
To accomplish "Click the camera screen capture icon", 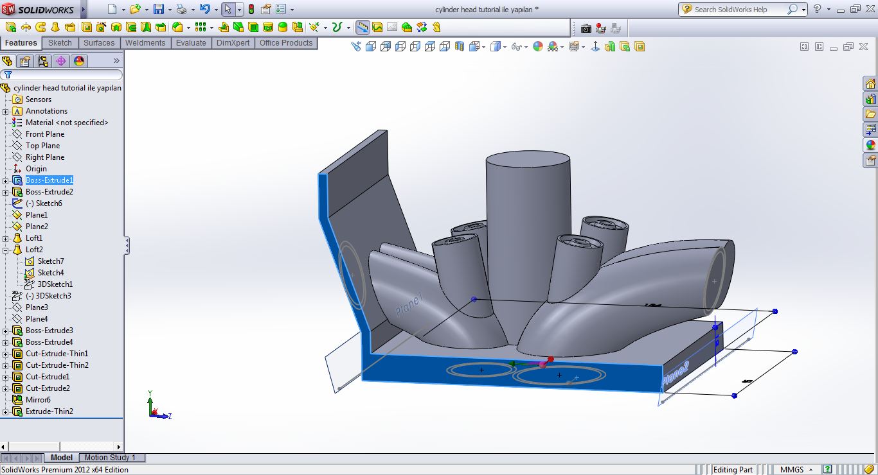I will 586,28.
